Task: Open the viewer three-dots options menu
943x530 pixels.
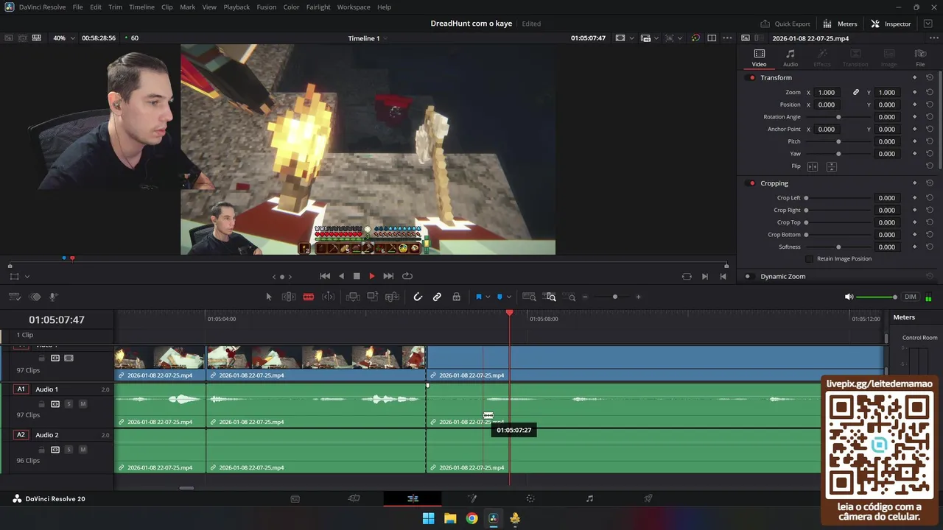Action: coord(727,38)
